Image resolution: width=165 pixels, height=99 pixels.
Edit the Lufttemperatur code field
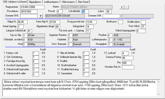(x=110, y=40)
